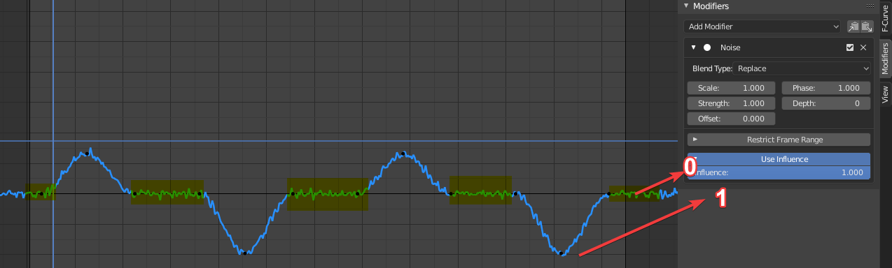
Task: Click the Scale value field
Action: click(x=731, y=88)
